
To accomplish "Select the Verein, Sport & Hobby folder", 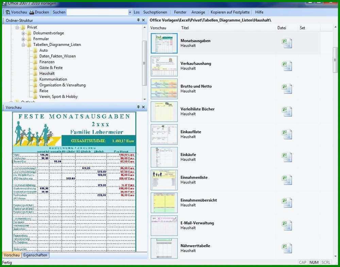I will pos(58,97).
